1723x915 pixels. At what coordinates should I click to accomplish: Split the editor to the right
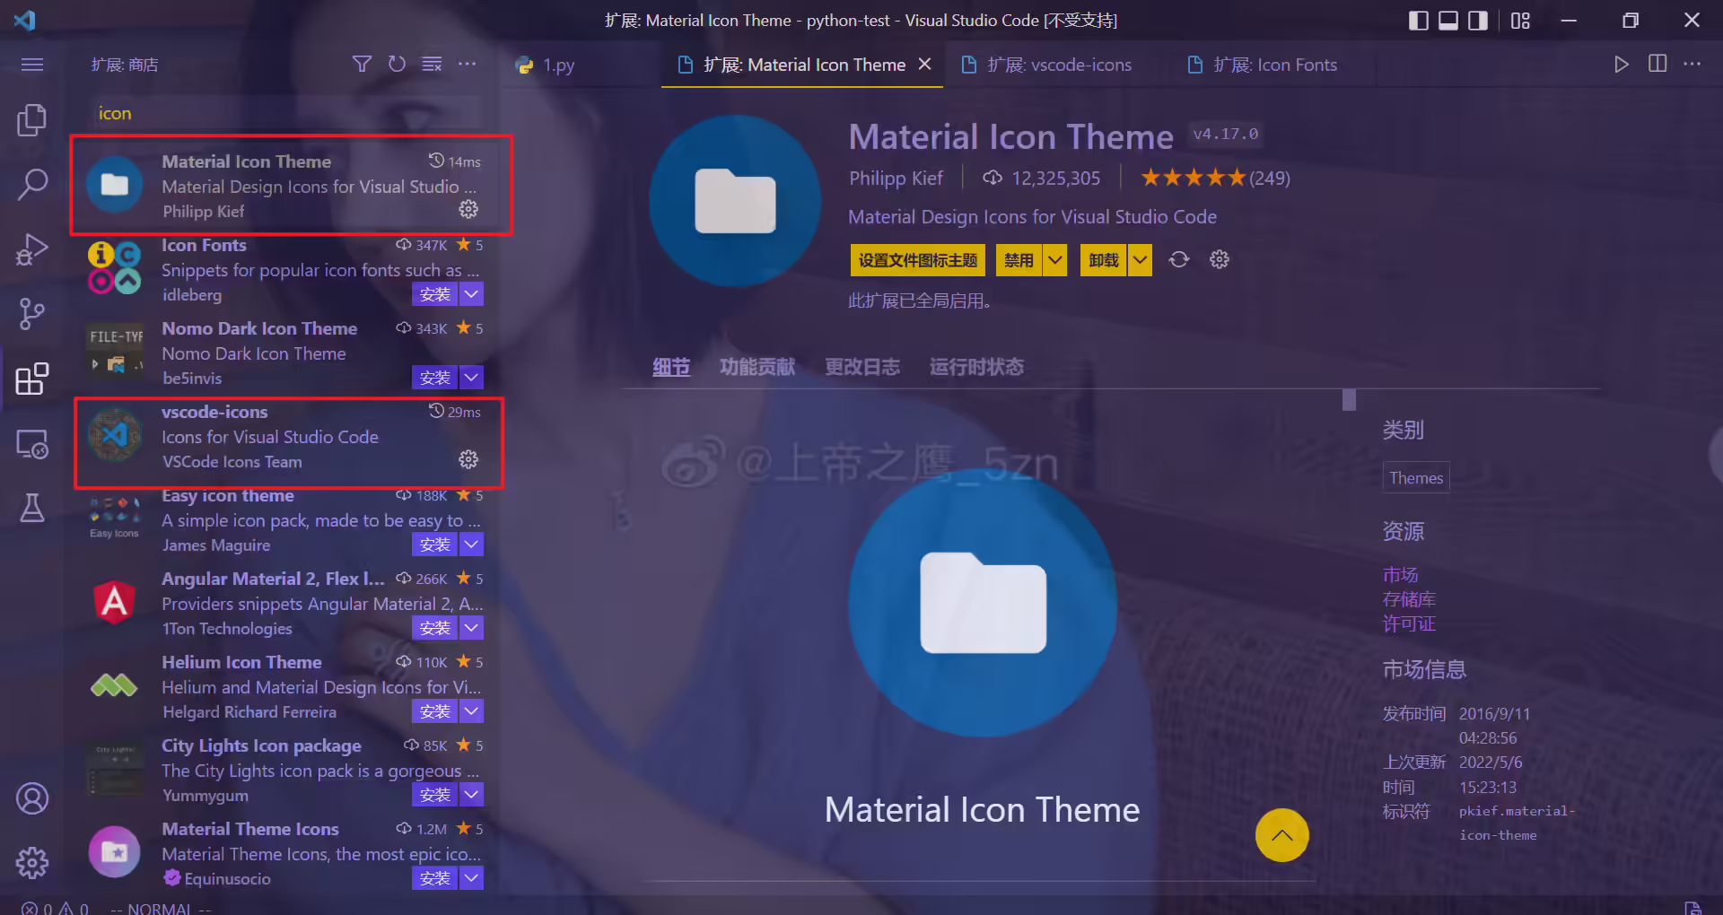pos(1657,64)
